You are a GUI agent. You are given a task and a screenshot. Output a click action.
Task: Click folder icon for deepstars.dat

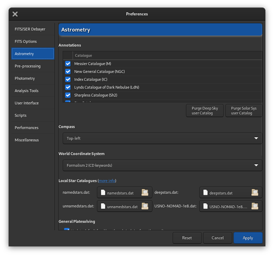[255, 192]
